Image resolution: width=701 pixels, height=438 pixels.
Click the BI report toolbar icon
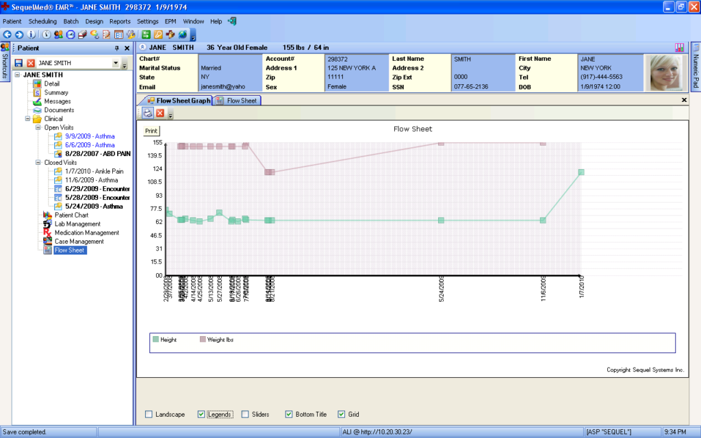(118, 34)
